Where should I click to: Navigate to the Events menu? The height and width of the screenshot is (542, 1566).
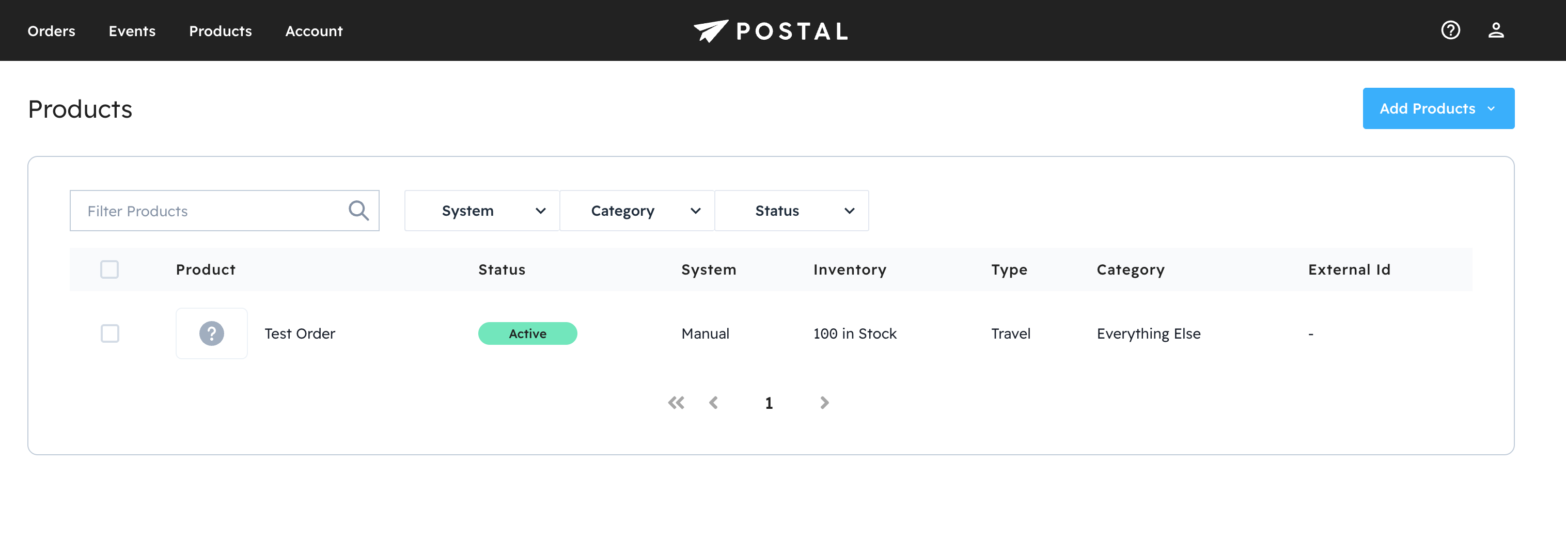(x=132, y=31)
